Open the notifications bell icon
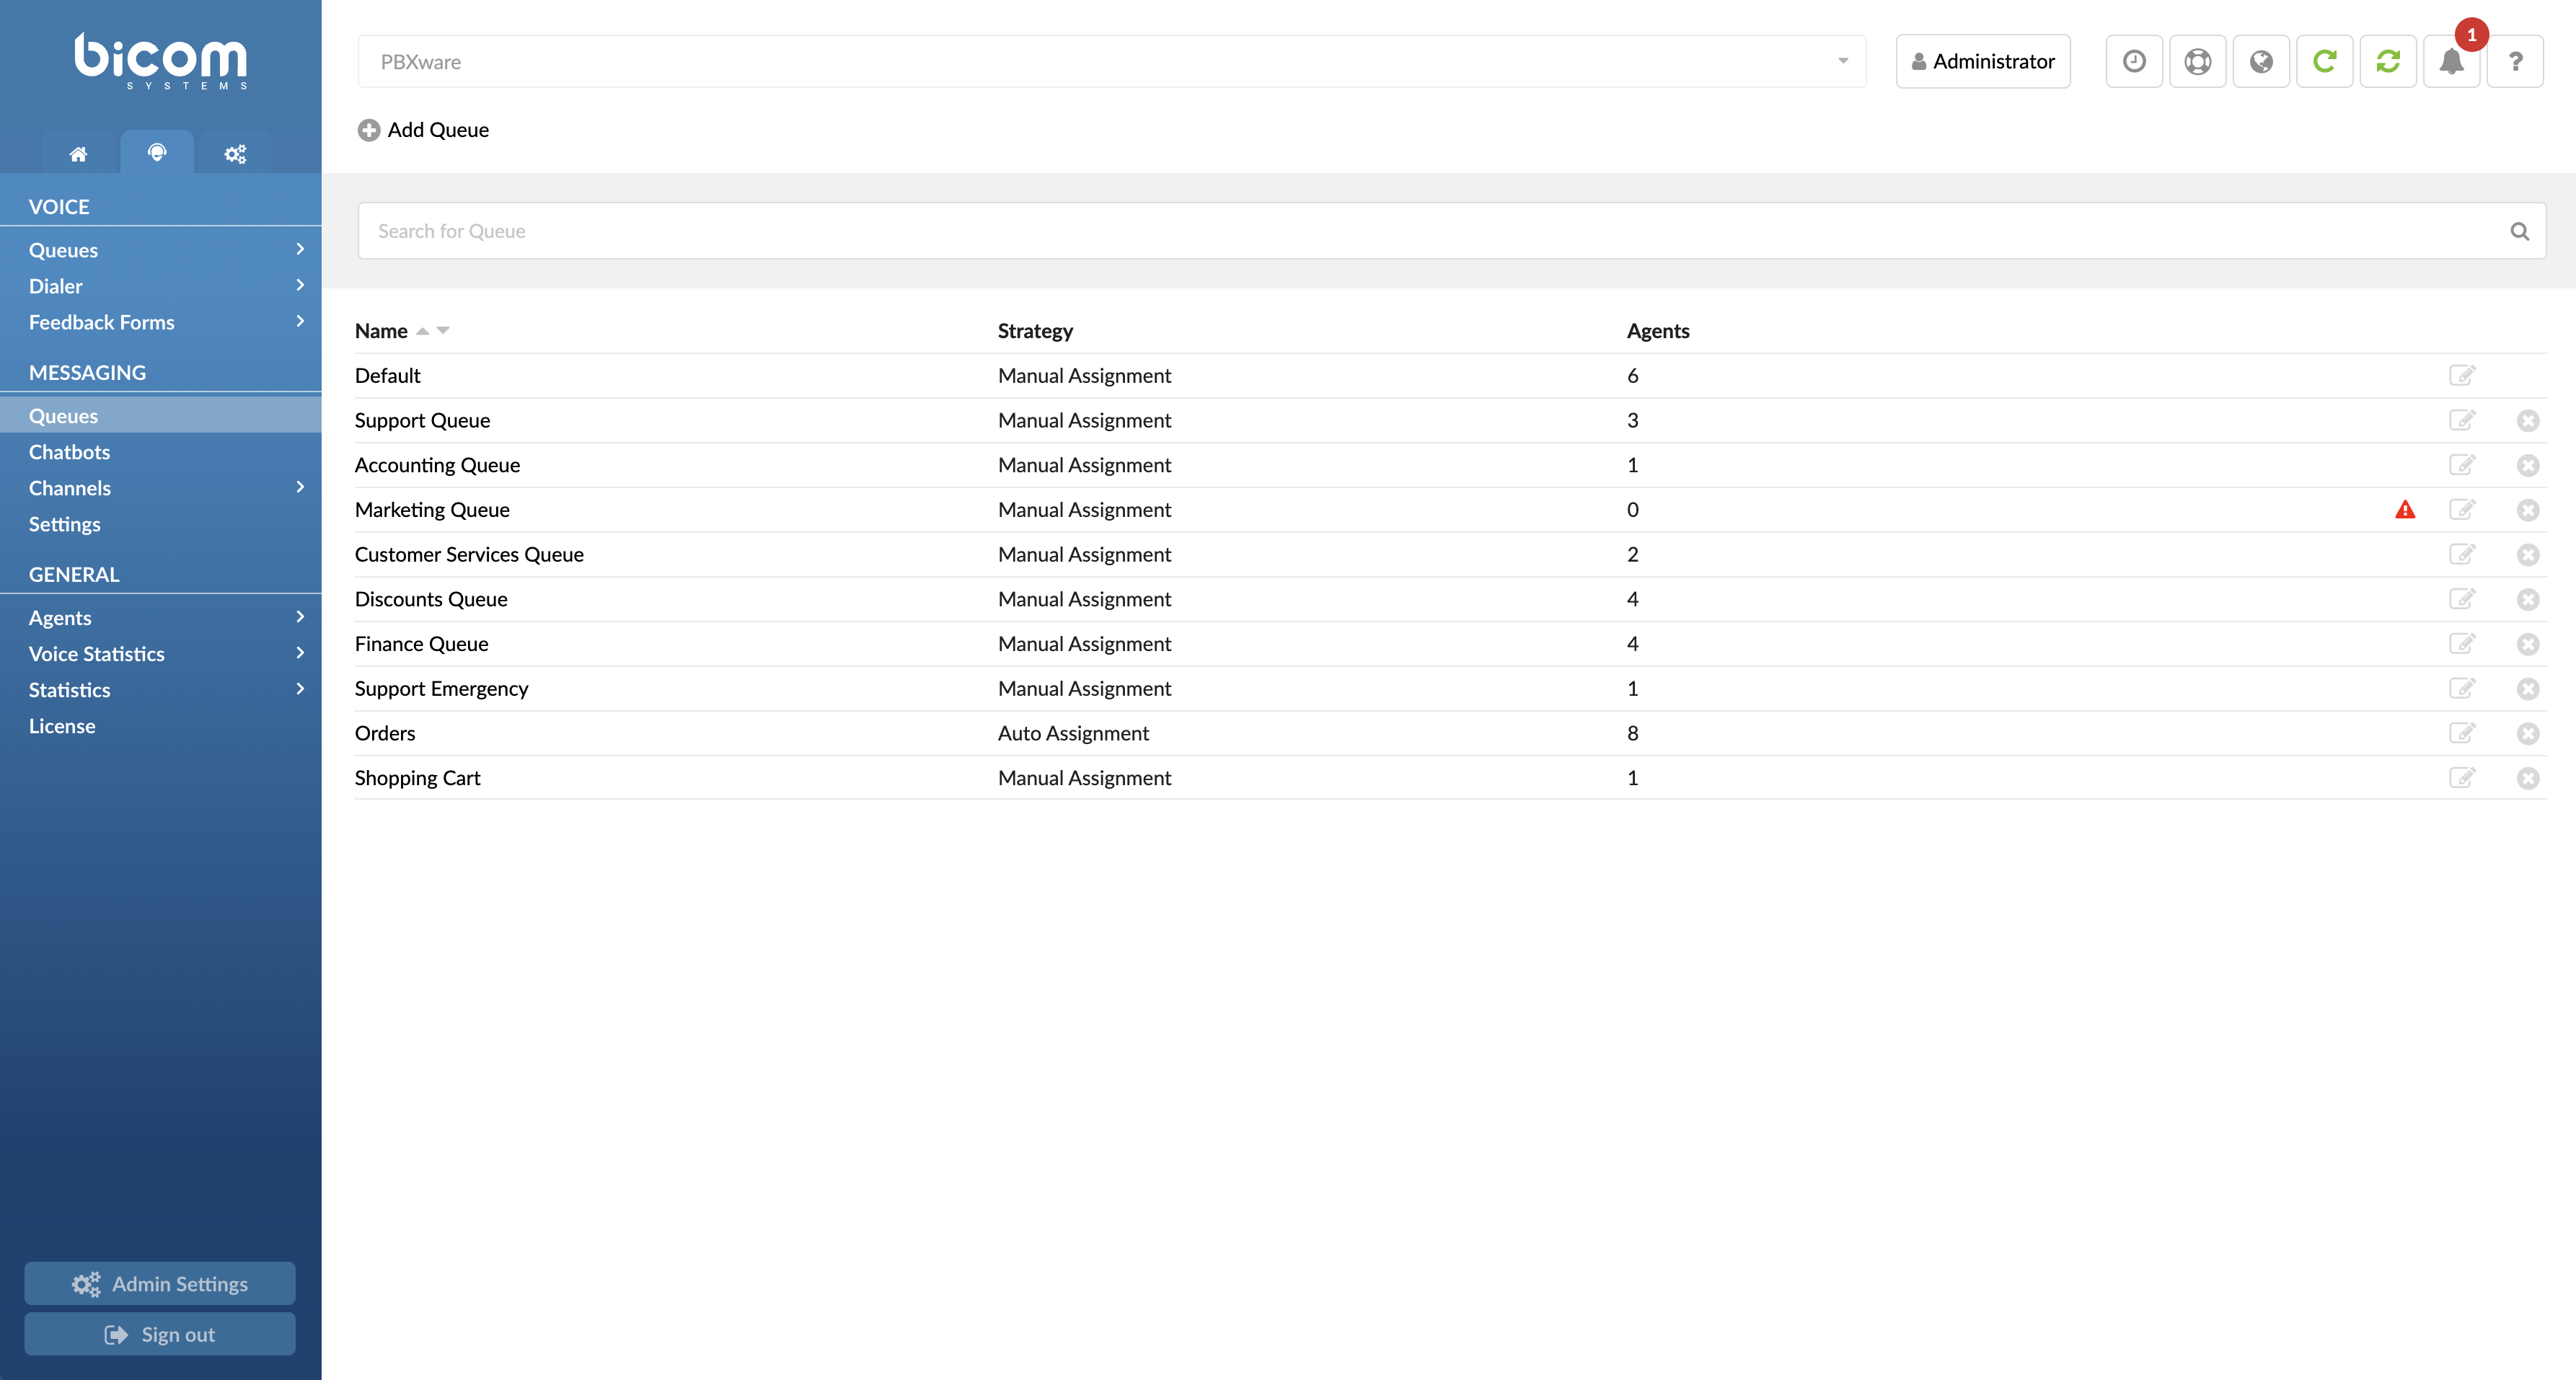This screenshot has width=2576, height=1380. pyautogui.click(x=2451, y=61)
